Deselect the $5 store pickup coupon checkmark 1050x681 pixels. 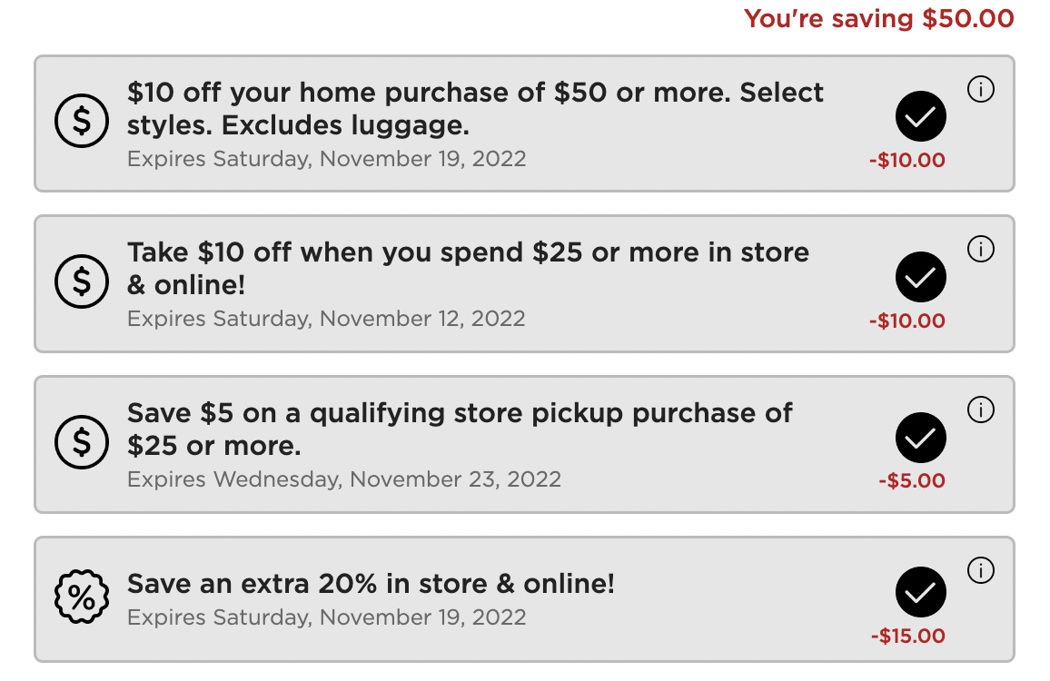(x=920, y=438)
